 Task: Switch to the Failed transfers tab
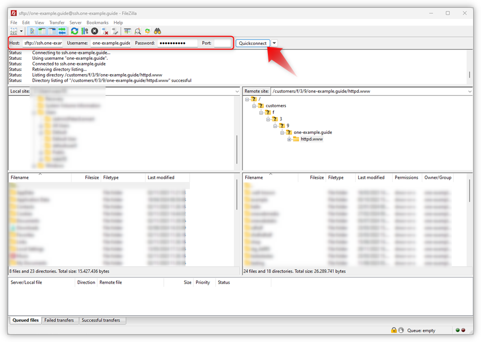(60, 320)
